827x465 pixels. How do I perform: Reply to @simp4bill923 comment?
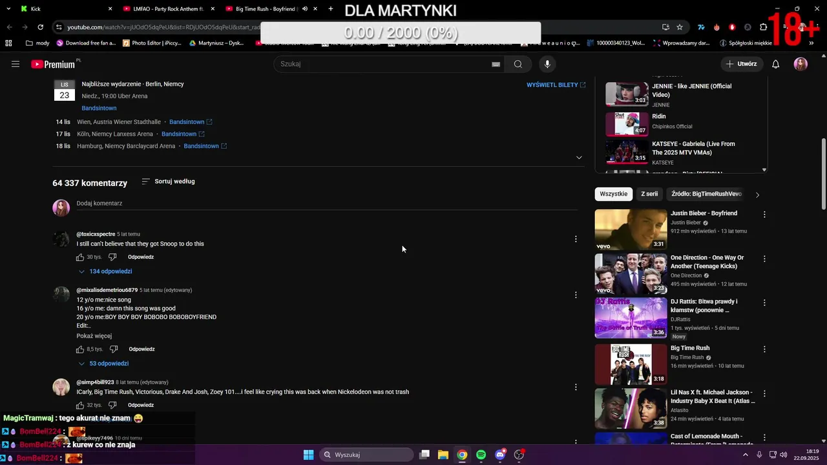(141, 405)
